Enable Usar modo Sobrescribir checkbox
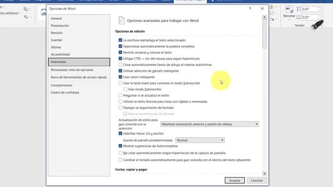The width and height of the screenshot is (333, 187). tap(125, 89)
